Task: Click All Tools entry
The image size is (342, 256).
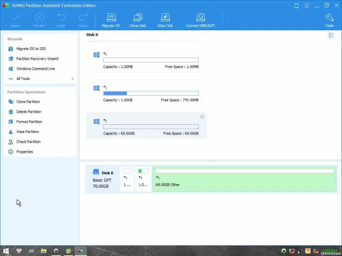Action: point(23,79)
